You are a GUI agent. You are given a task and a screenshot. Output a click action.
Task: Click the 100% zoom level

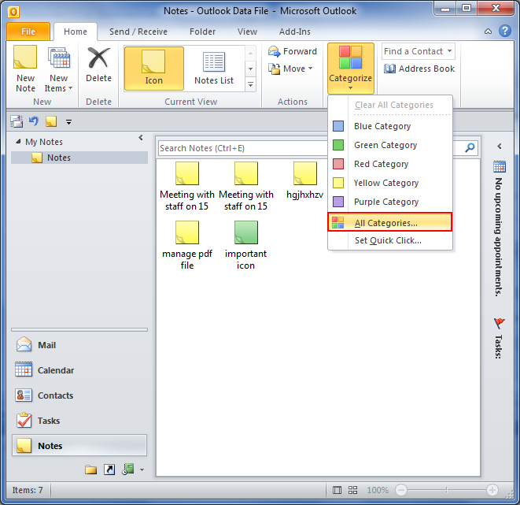coord(378,490)
